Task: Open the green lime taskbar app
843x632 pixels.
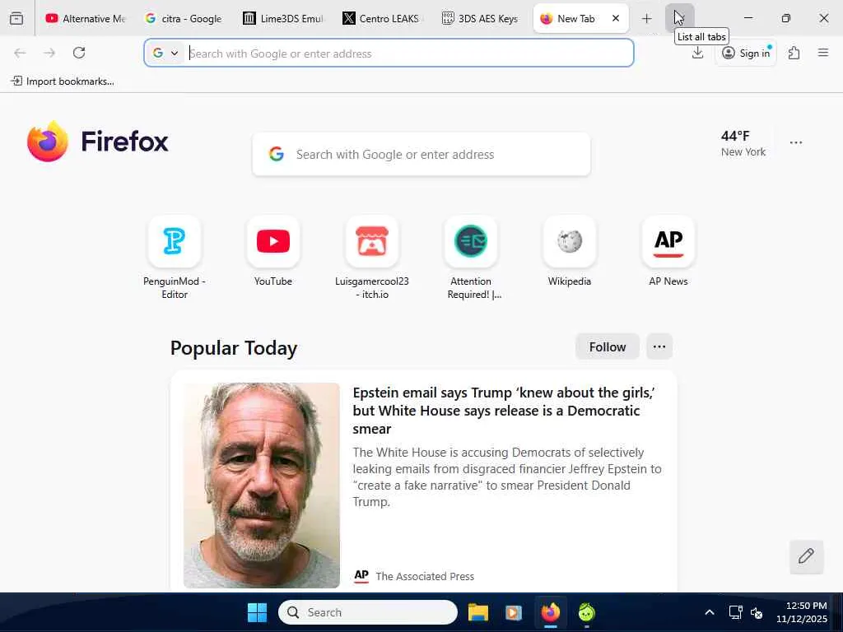Action: pos(586,612)
